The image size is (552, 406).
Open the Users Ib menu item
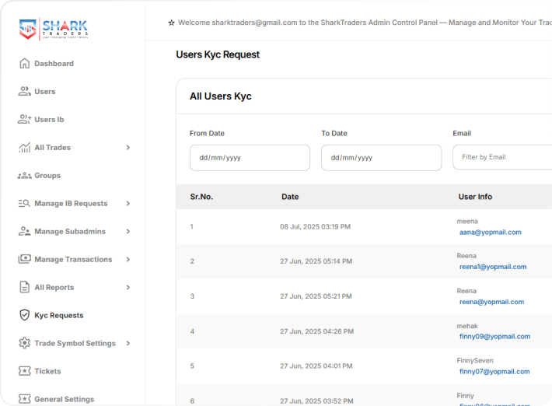(x=49, y=119)
